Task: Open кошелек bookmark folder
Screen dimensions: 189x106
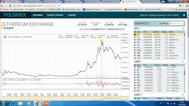Action: pos(30,9)
